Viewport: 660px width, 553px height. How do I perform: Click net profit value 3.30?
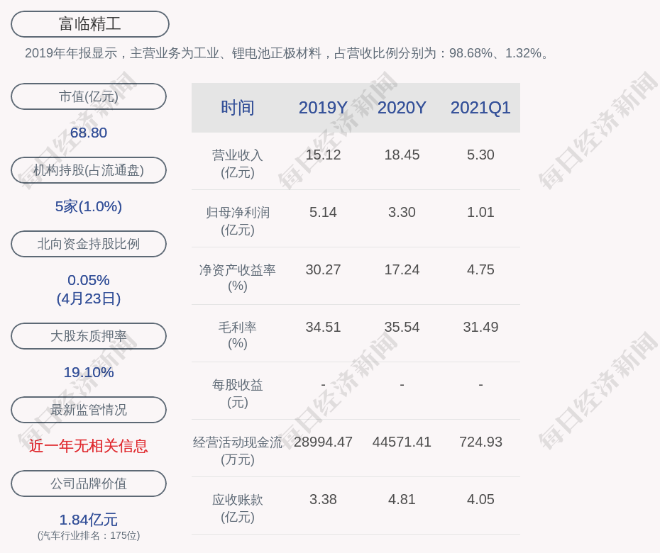[x=402, y=213]
